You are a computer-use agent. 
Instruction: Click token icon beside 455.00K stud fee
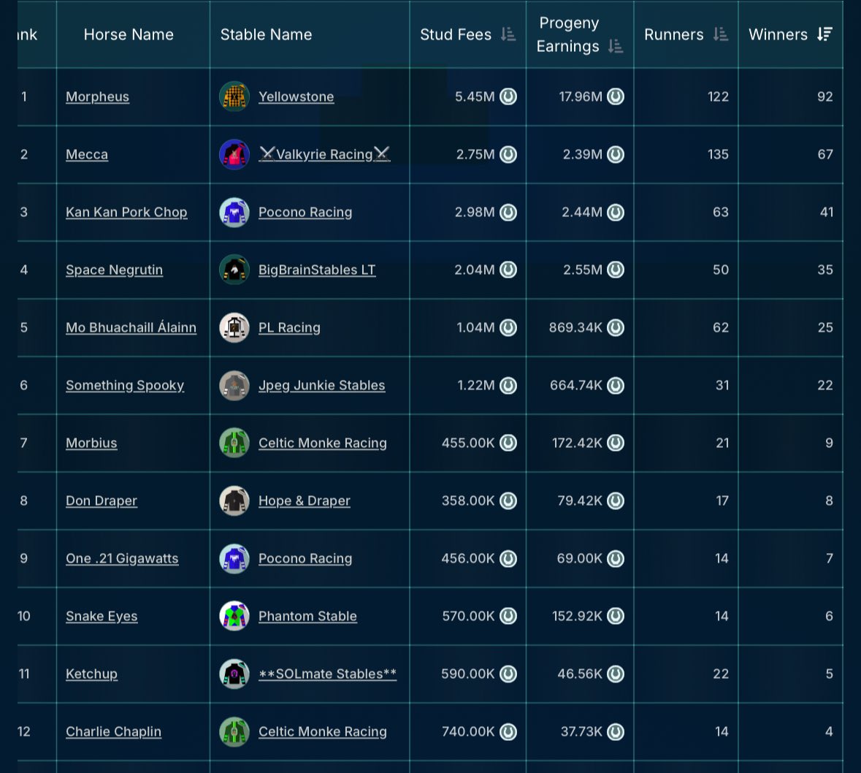point(508,443)
